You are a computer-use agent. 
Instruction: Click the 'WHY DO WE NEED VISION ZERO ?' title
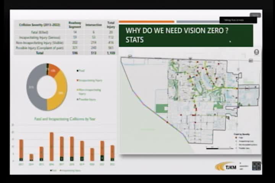point(177,30)
